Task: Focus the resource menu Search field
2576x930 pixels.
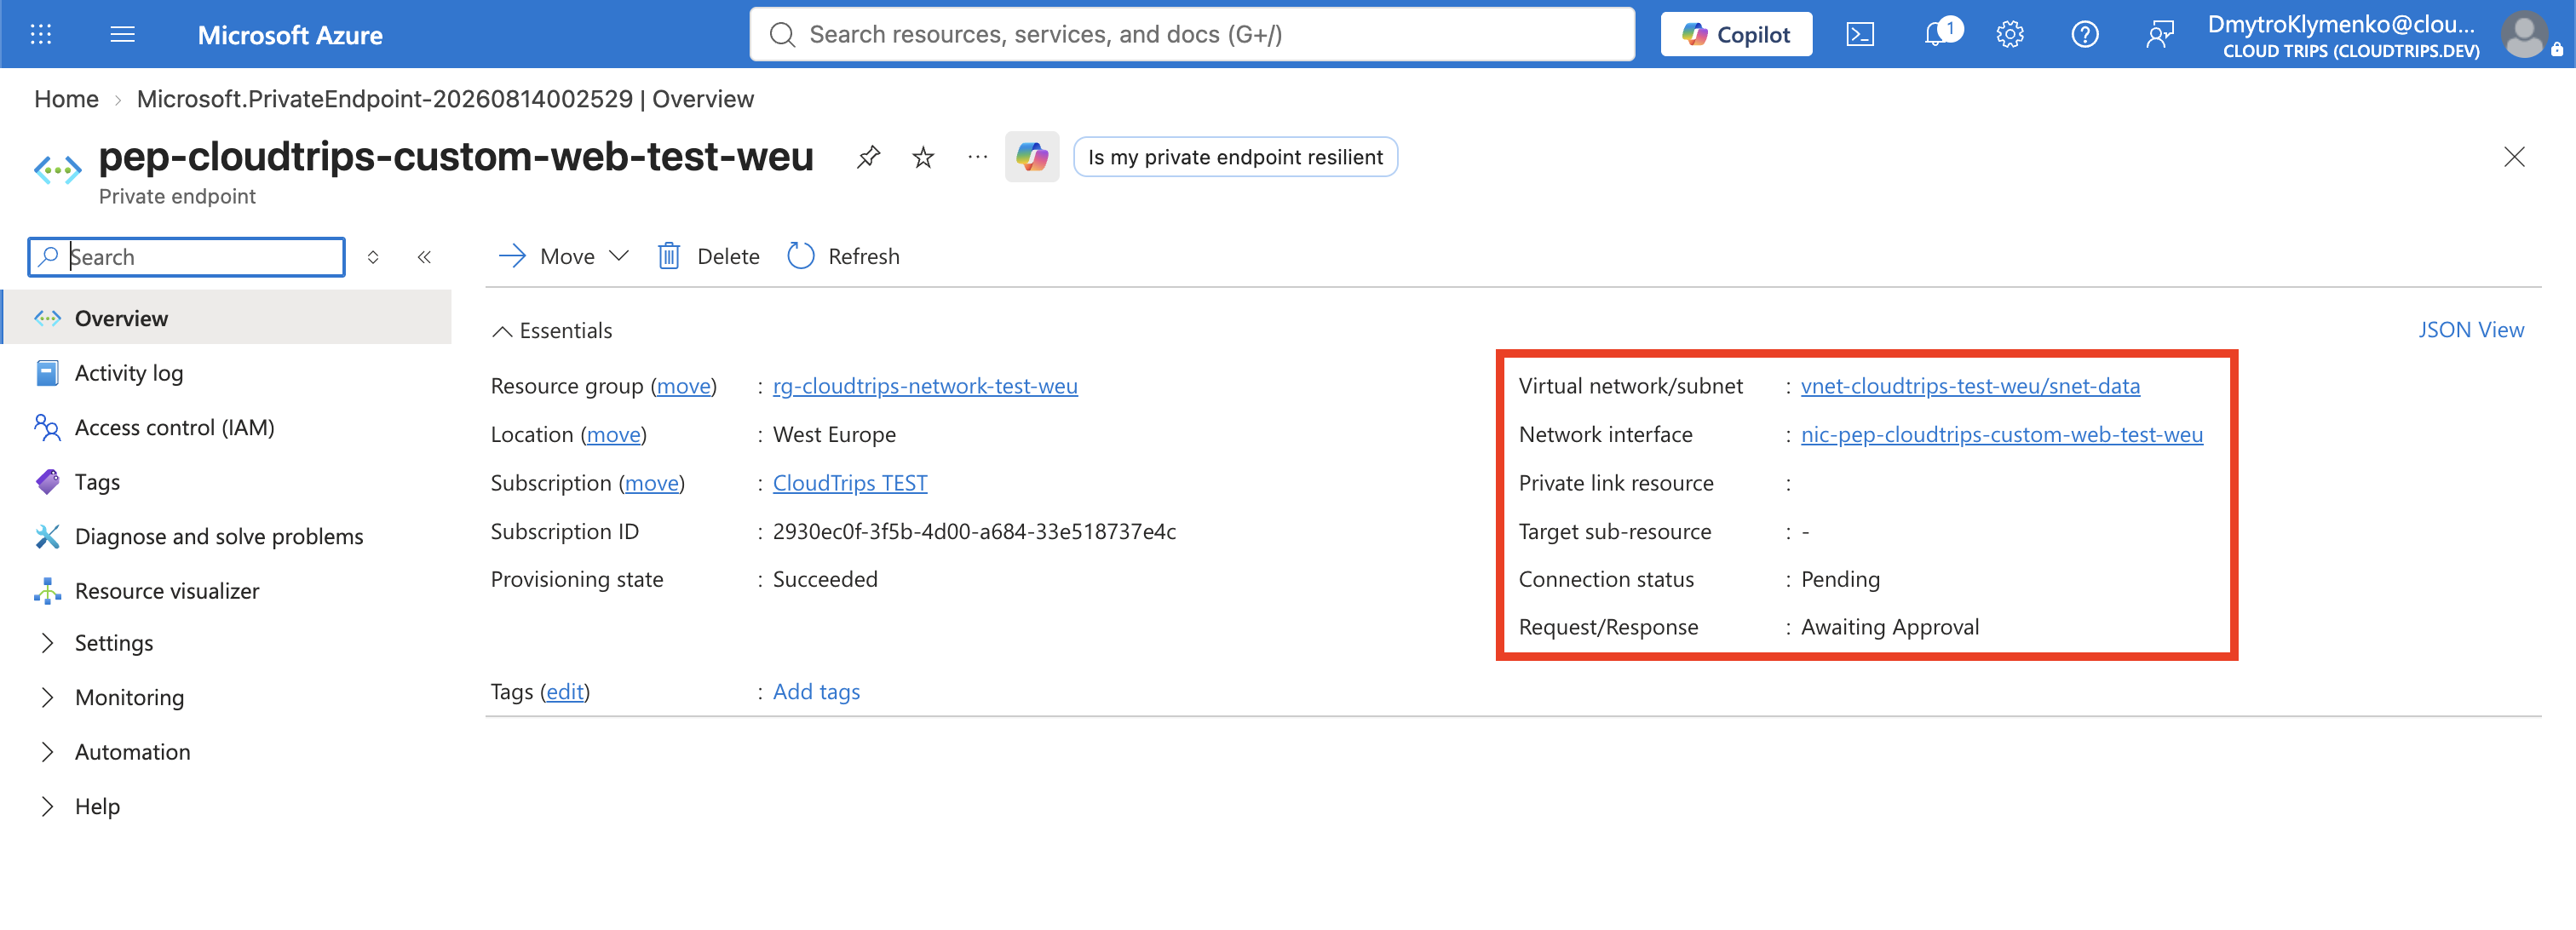Action: point(187,257)
